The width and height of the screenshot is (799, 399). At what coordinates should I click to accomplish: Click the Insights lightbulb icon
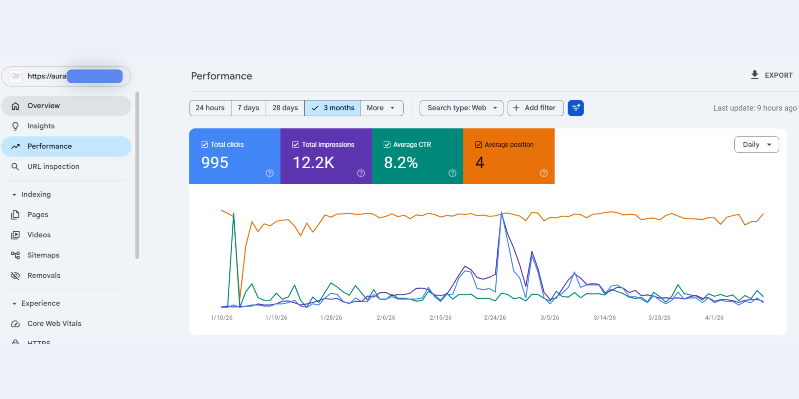15,126
